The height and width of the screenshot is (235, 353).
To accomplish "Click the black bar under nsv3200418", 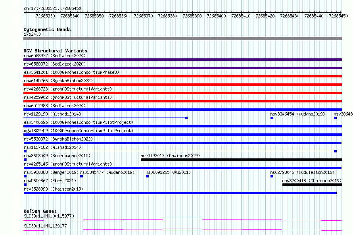I will tap(312, 185).
